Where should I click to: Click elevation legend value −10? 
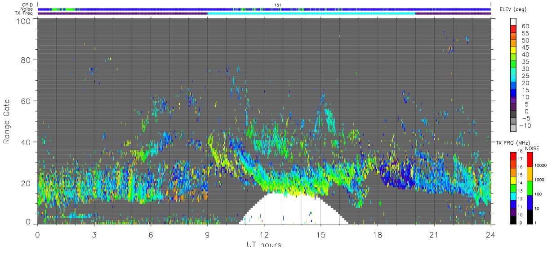(x=524, y=126)
